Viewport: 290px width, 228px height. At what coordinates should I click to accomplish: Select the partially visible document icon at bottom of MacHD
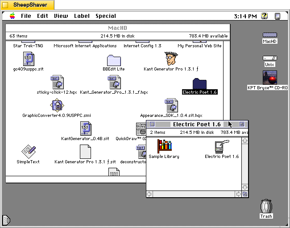[x=114, y=172]
